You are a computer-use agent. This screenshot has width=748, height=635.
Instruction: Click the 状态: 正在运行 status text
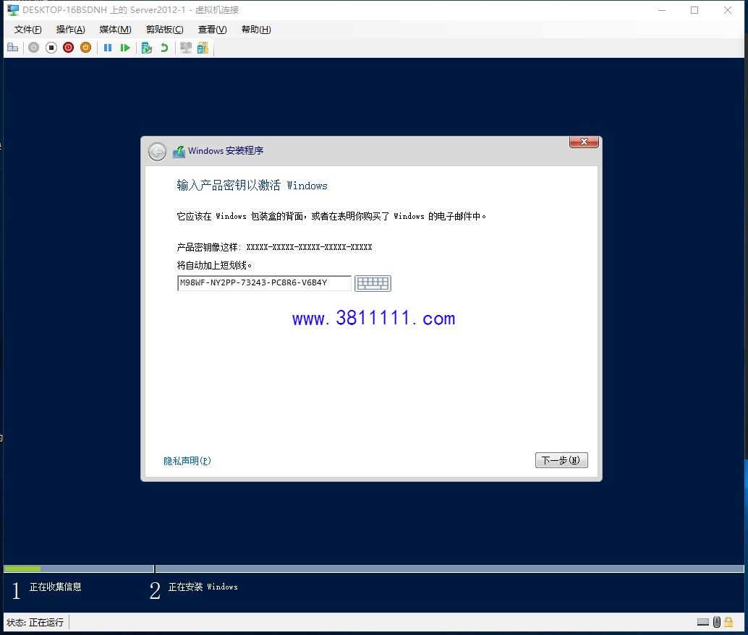35,622
